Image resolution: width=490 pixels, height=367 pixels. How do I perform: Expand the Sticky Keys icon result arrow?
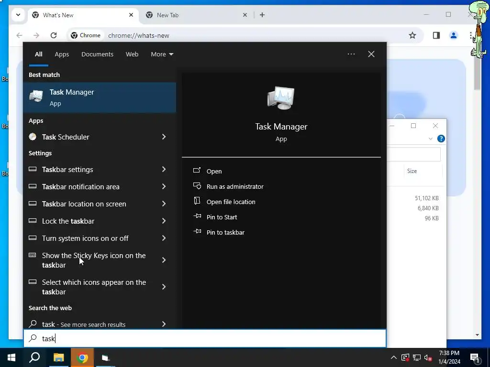(164, 260)
